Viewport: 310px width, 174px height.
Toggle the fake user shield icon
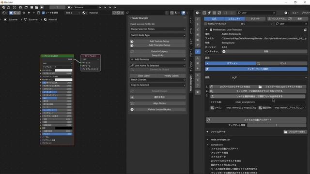point(114,13)
